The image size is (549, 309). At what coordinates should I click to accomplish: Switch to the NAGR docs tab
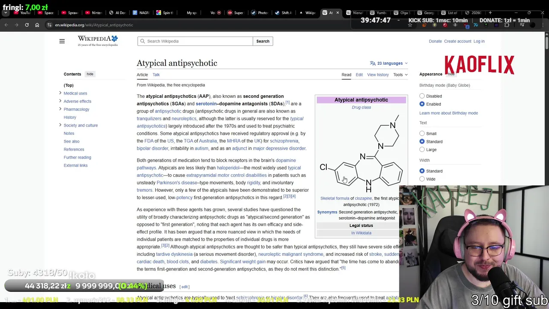click(141, 12)
